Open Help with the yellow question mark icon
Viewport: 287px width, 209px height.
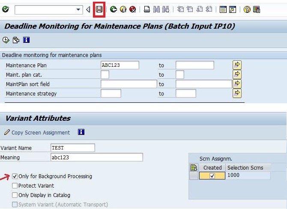[247, 9]
